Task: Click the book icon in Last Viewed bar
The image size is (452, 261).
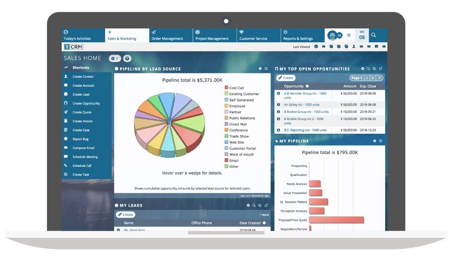Action: point(376,47)
